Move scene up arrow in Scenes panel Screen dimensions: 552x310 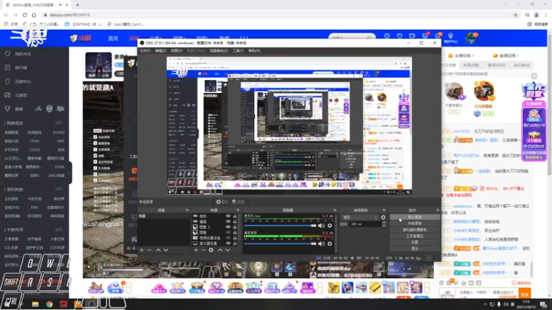click(x=158, y=250)
